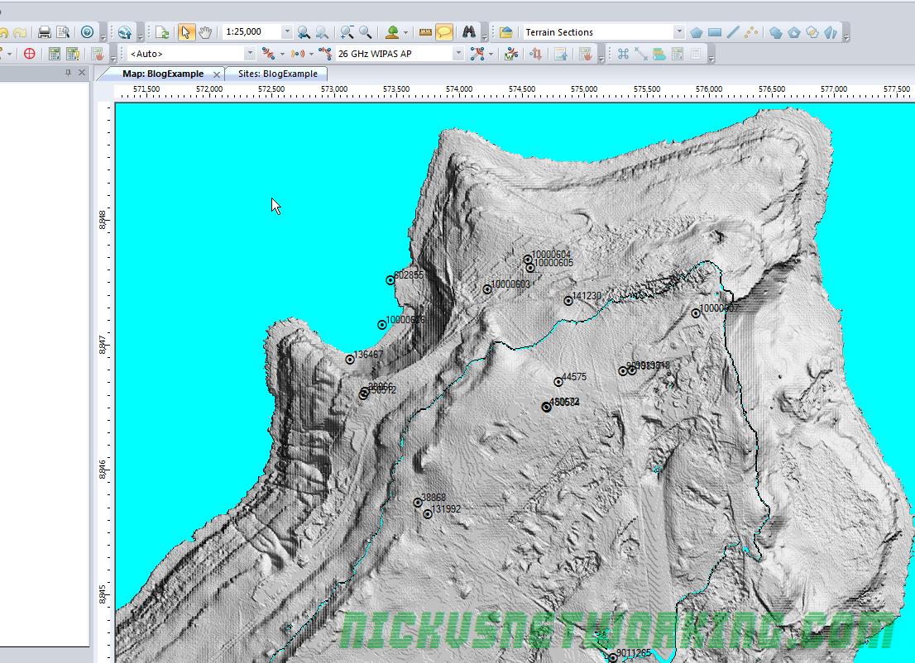This screenshot has width=915, height=663.
Task: Open the map scale 1:25,000 dropdown
Action: pos(286,32)
